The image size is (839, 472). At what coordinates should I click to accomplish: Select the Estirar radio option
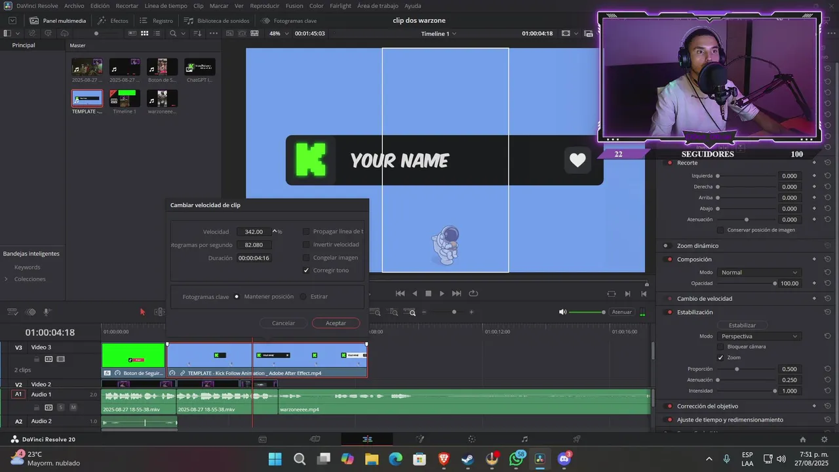coord(303,296)
